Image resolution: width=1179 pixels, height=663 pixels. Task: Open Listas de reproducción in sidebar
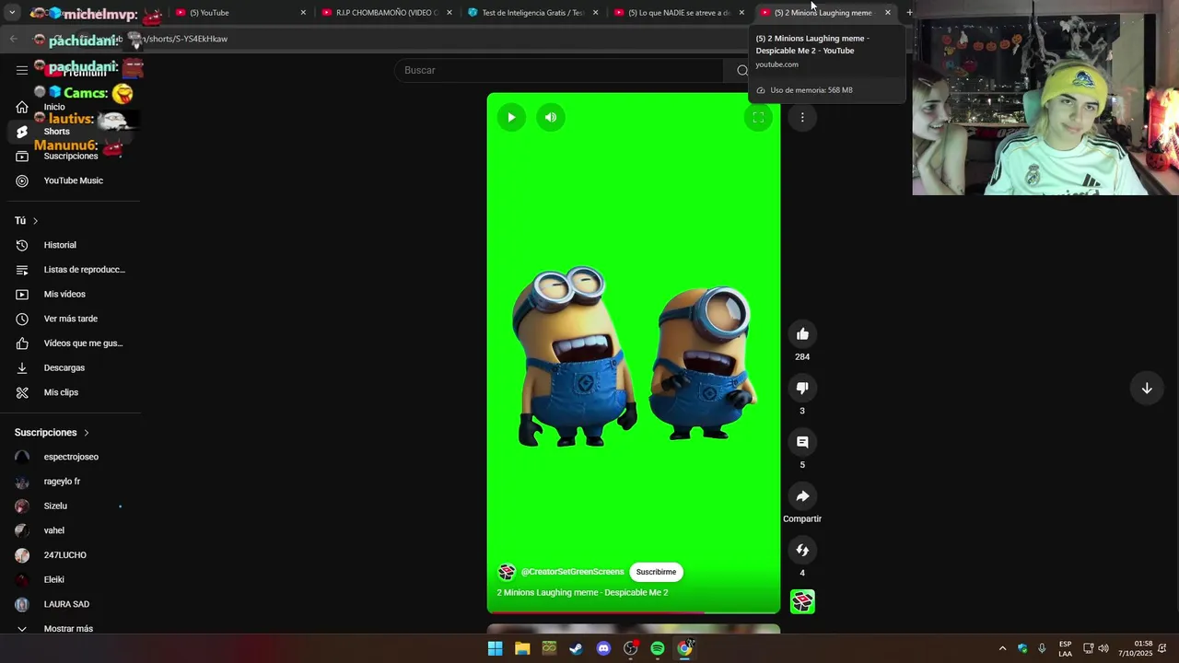pos(70,270)
